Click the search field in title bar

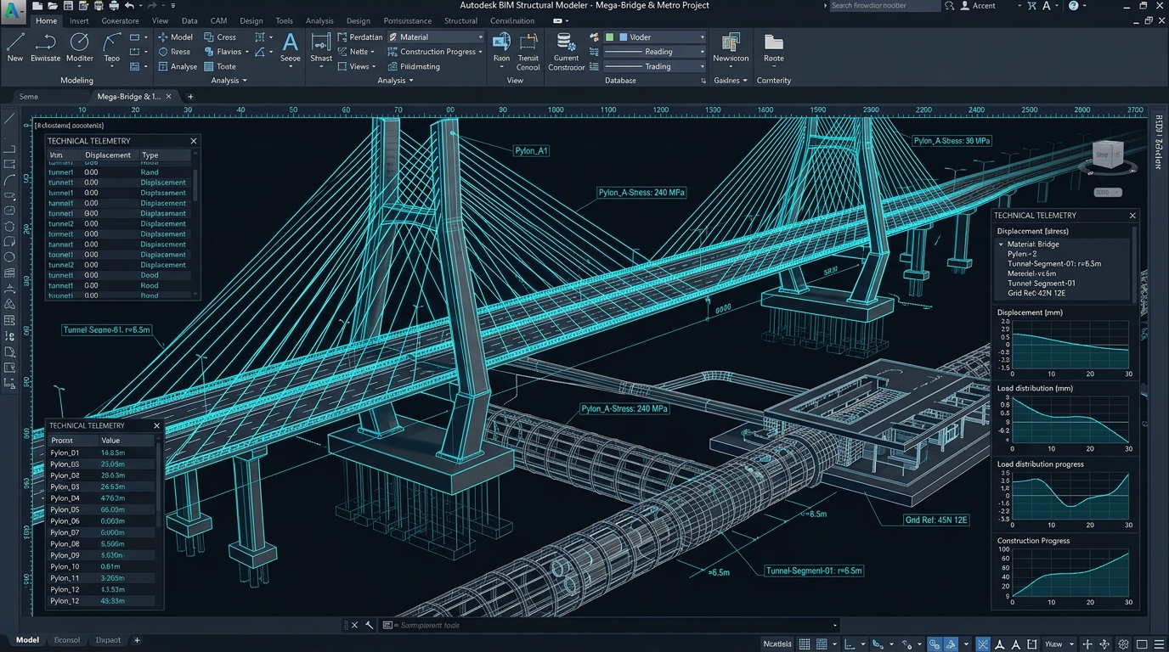(x=884, y=6)
